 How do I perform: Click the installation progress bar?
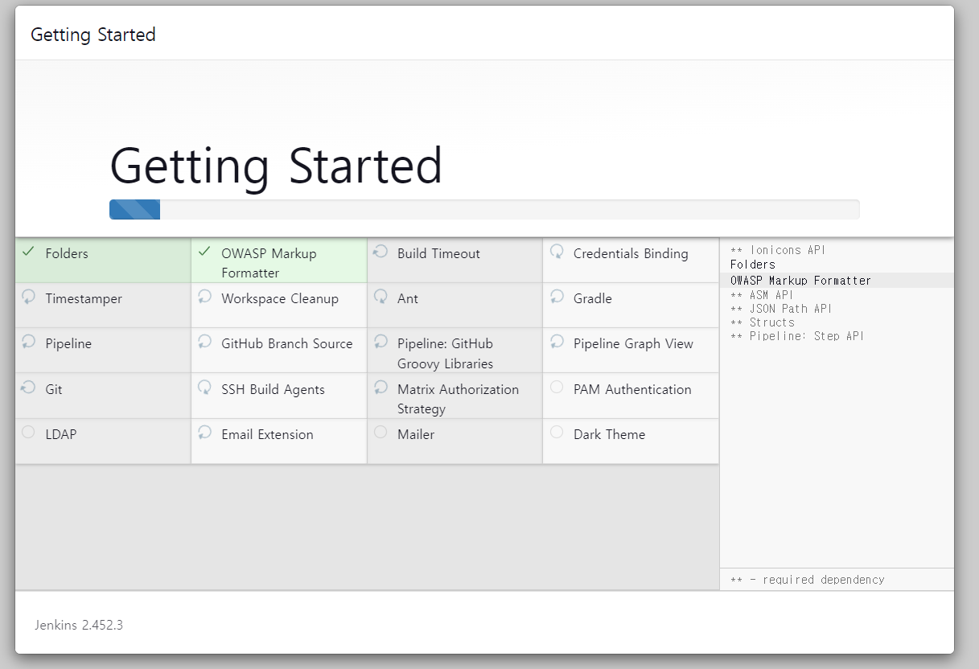(x=484, y=210)
